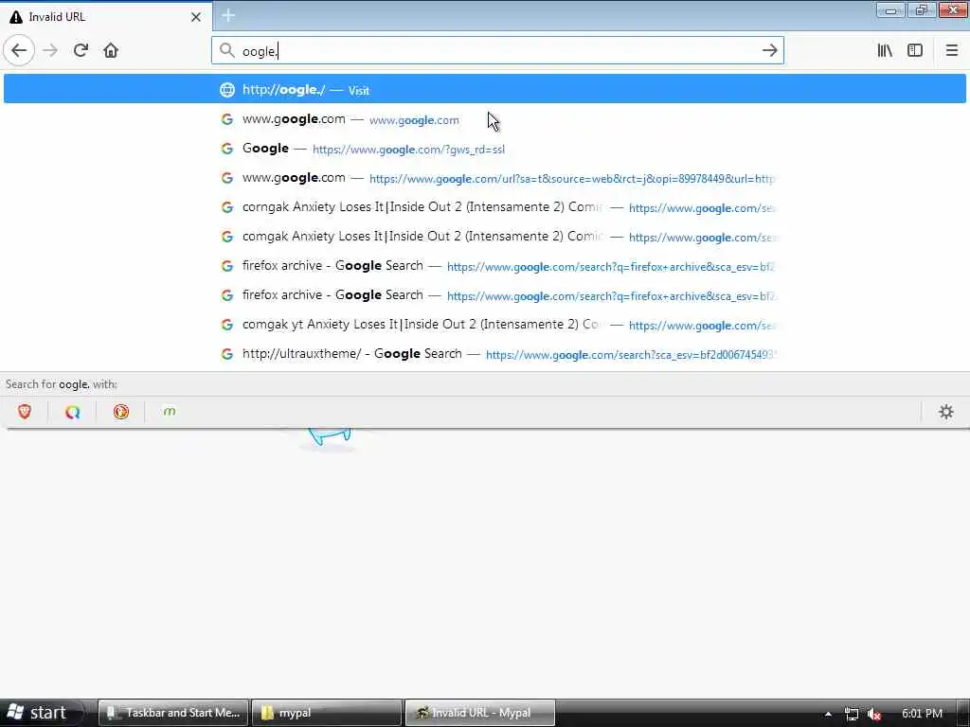Search with DuckDuckGo engine icon
The width and height of the screenshot is (970, 727).
[x=121, y=412]
